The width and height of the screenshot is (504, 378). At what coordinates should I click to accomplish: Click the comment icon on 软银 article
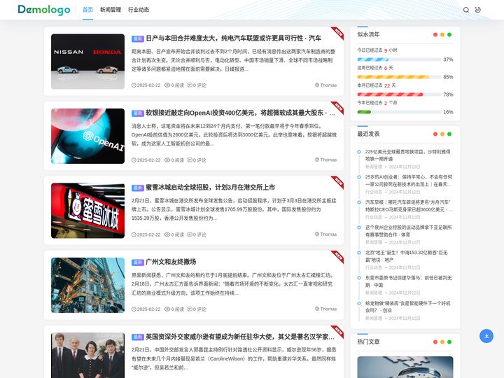click(190, 160)
